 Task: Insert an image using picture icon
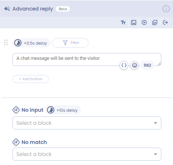134,22
